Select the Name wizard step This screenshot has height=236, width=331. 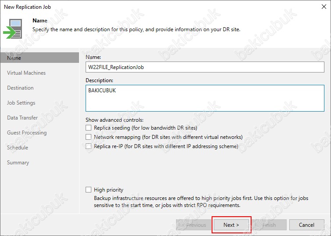point(40,58)
